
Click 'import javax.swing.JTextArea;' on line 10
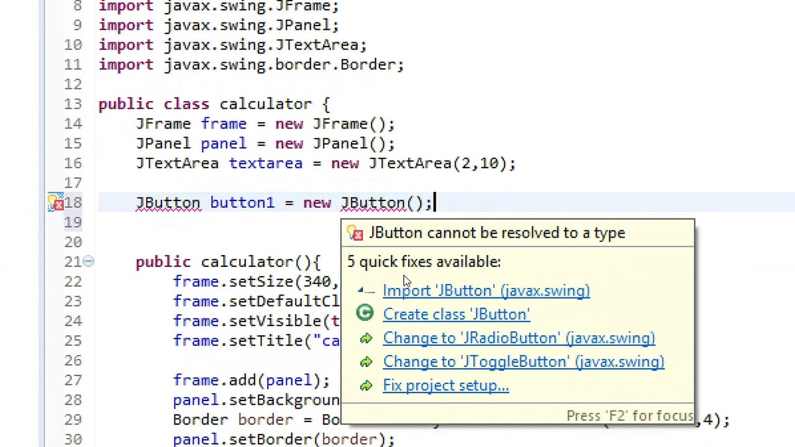coord(233,45)
